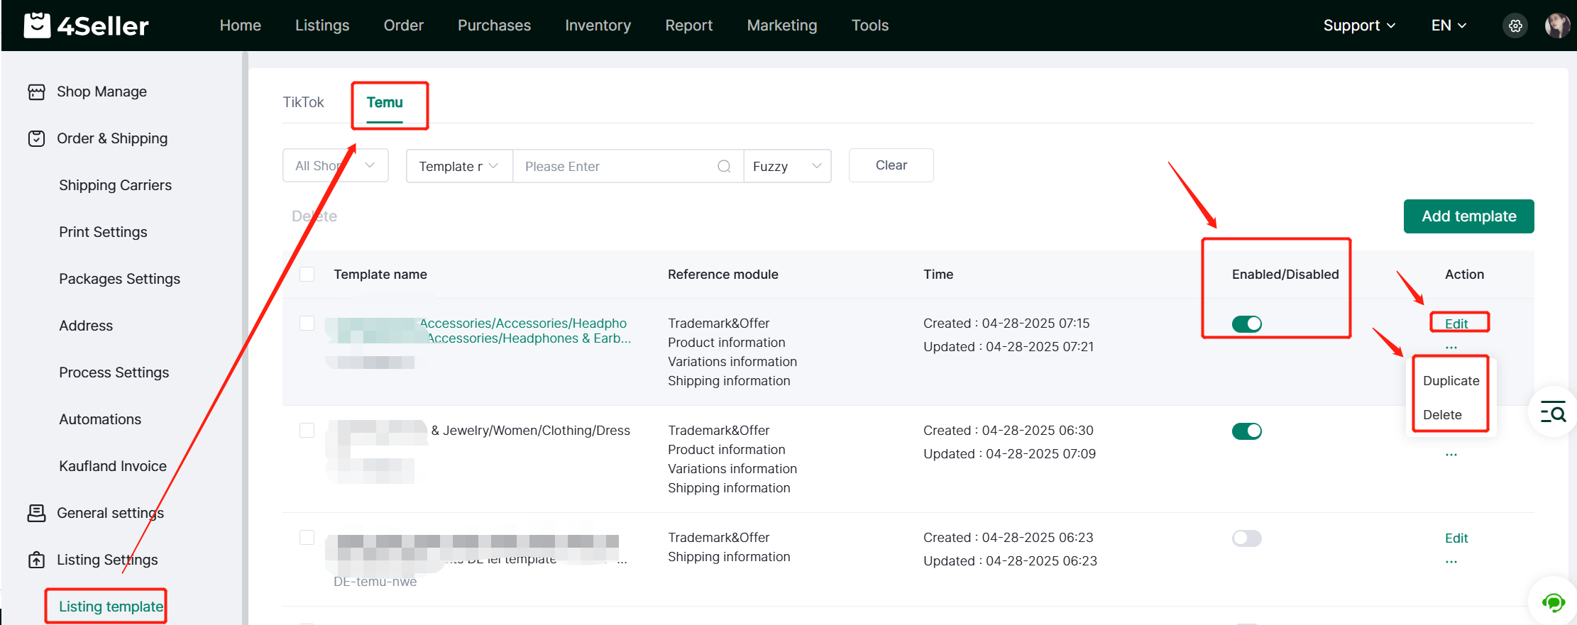The image size is (1577, 625).
Task: Click the Enabled/Disabled column header
Action: 1285,275
